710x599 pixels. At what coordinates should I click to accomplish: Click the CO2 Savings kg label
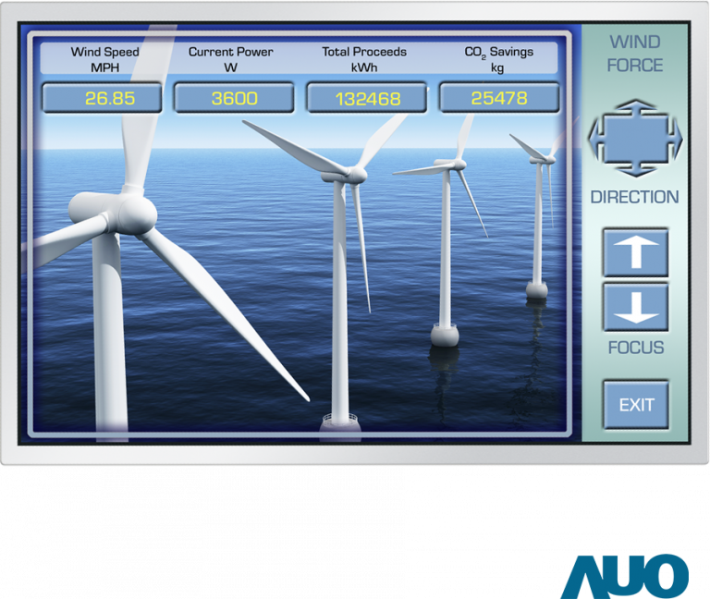point(498,59)
